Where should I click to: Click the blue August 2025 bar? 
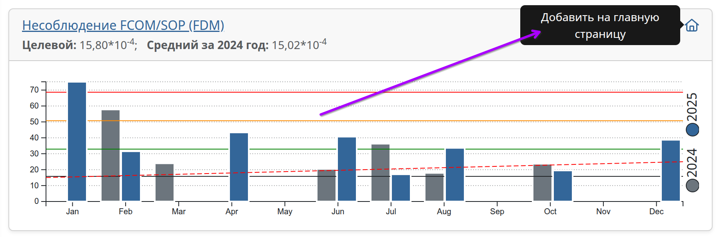(x=455, y=175)
